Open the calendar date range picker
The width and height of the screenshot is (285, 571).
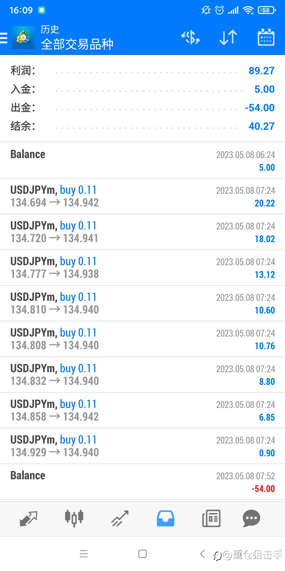pyautogui.click(x=266, y=37)
